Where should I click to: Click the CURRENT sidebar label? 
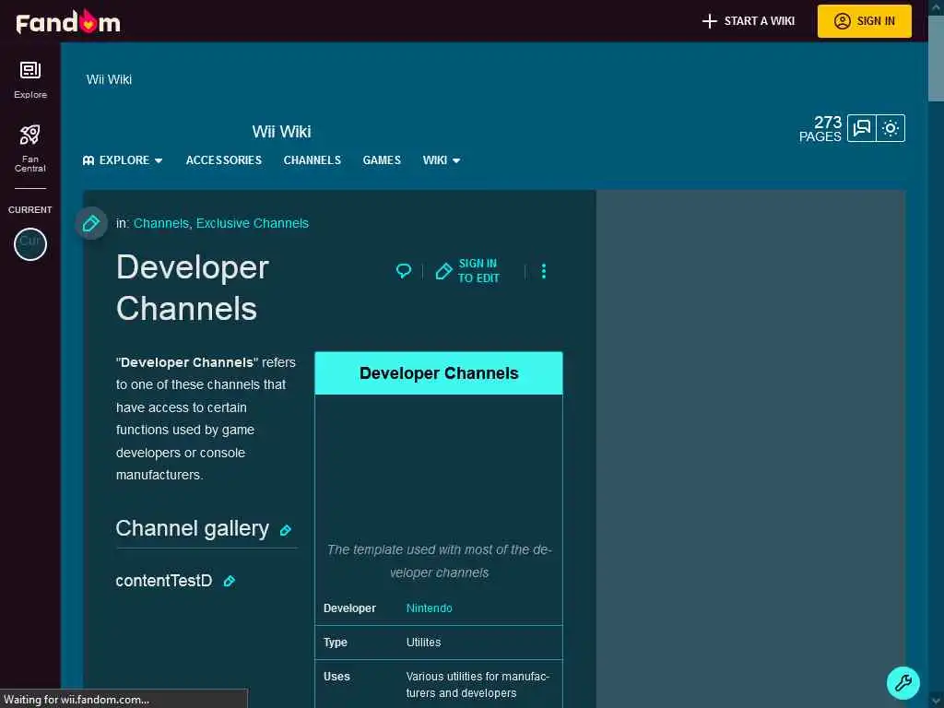point(30,209)
